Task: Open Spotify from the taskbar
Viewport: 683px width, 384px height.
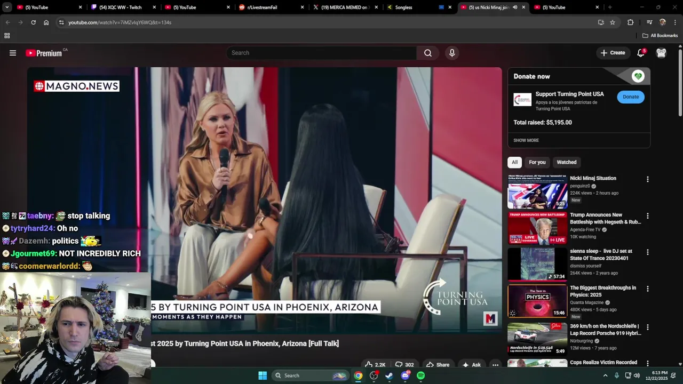Action: pos(420,375)
